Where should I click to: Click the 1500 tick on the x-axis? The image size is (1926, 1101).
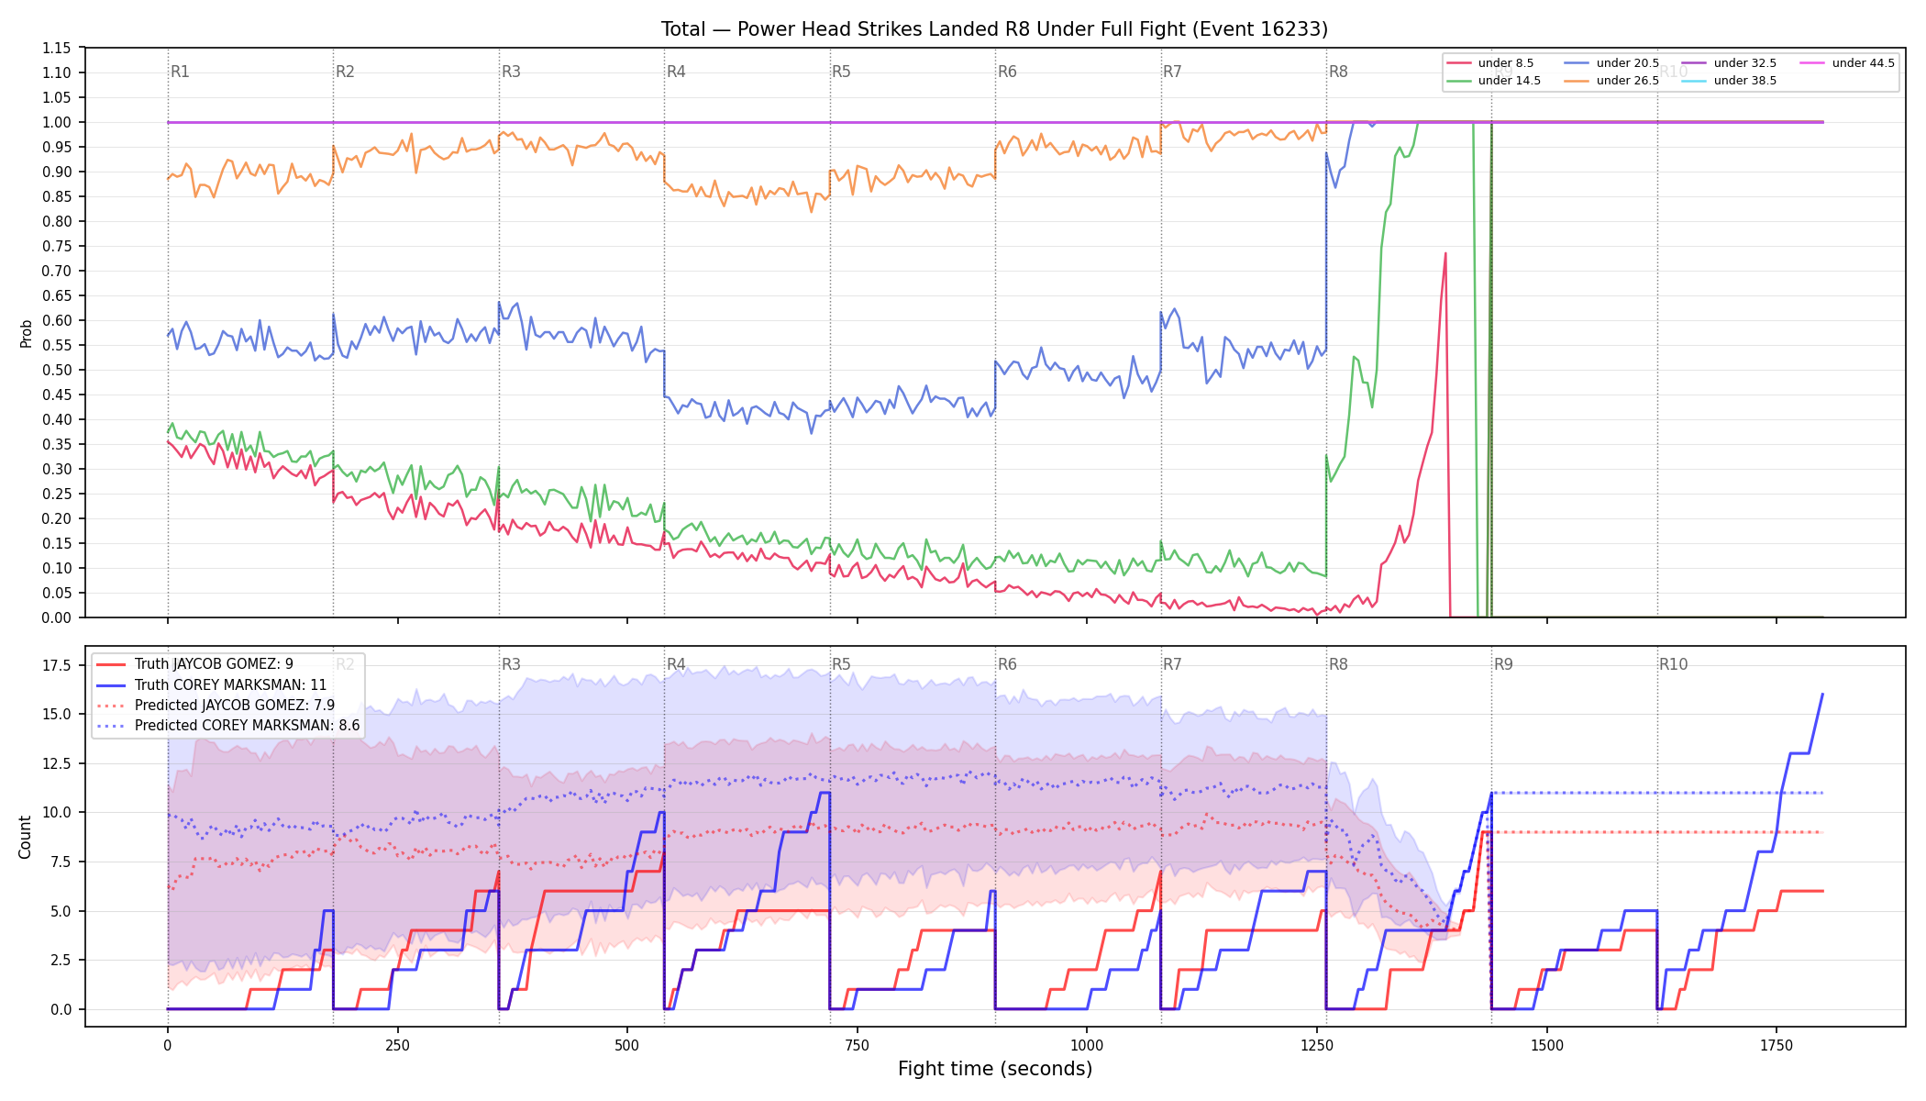(x=1547, y=1045)
